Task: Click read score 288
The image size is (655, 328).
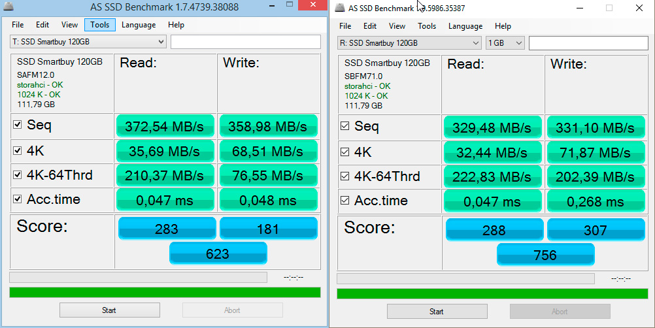Action: point(495,229)
